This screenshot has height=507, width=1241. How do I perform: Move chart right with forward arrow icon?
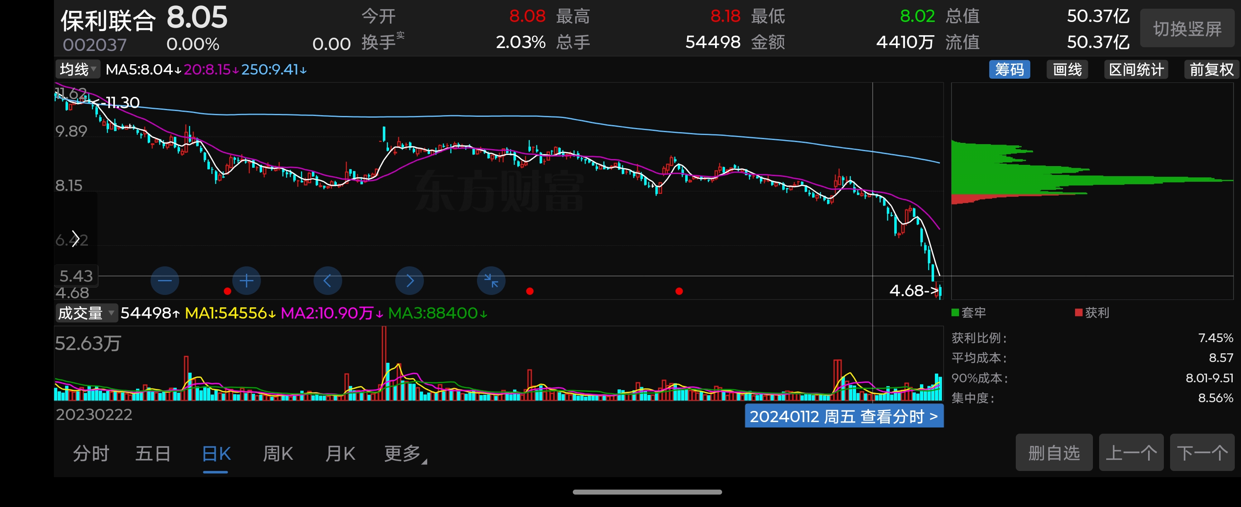(409, 280)
